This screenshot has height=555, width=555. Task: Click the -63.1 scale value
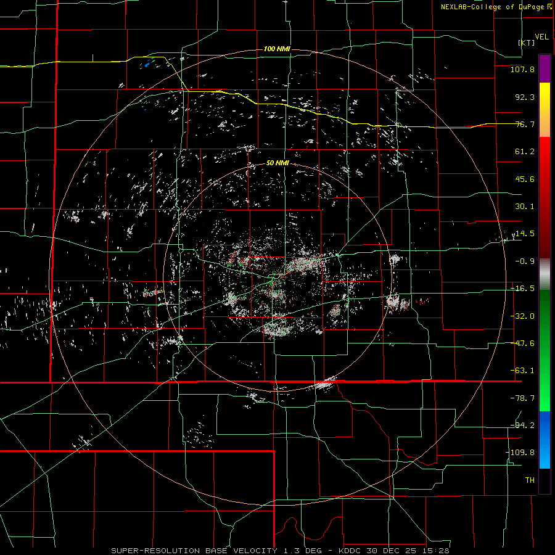point(522,371)
